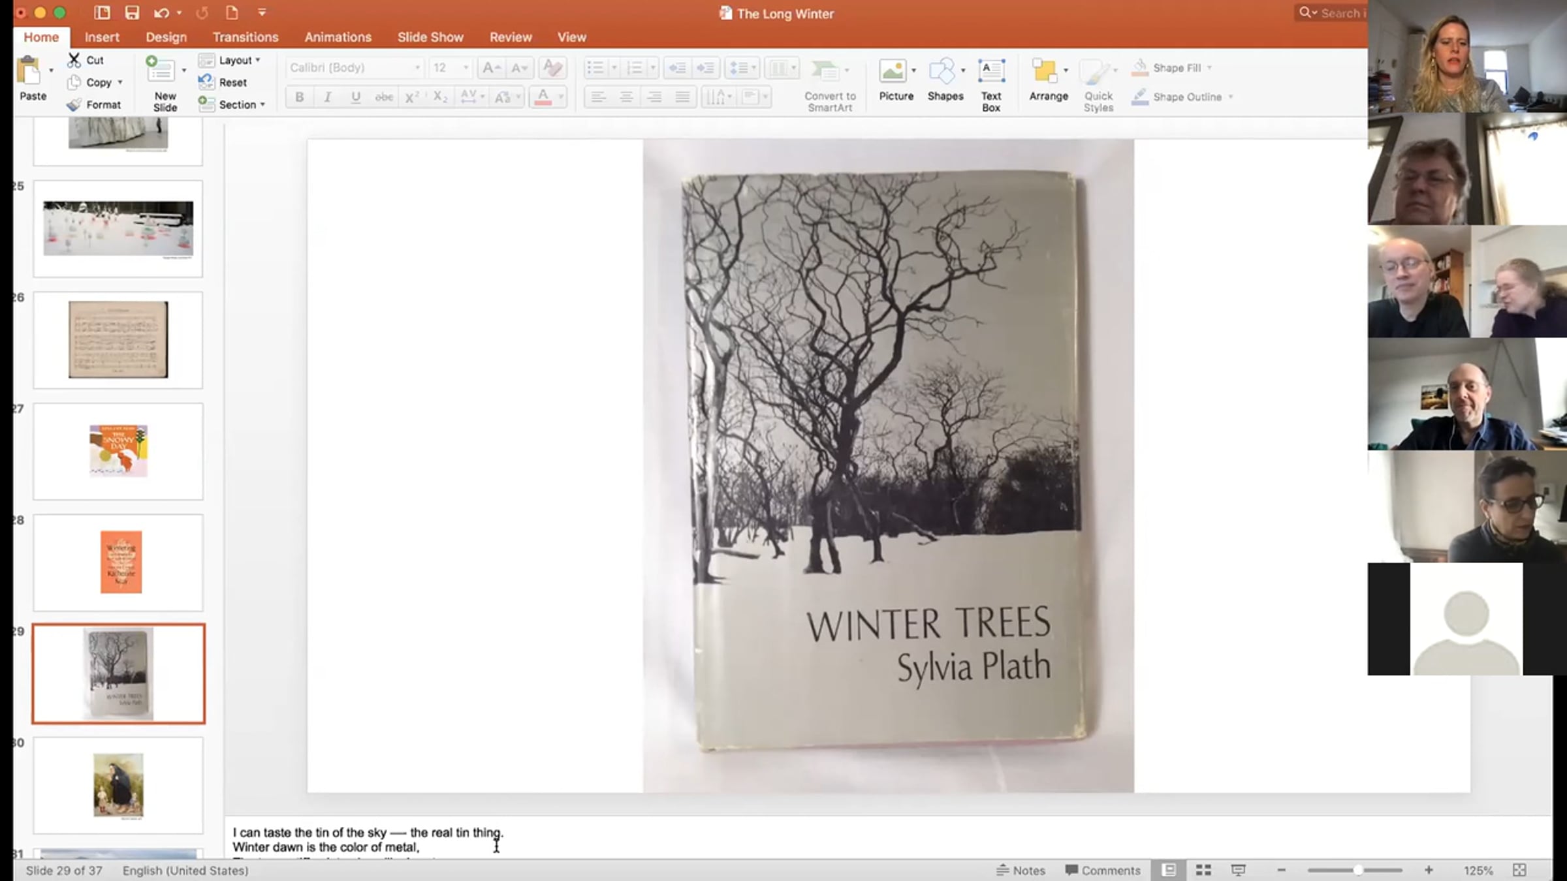Select The Snowy Day slide thumbnail
The width and height of the screenshot is (1567, 881).
(x=118, y=451)
